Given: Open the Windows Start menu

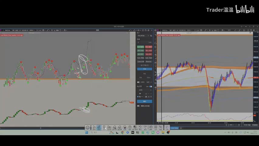Looking at the screenshot, I should point(87,132).
